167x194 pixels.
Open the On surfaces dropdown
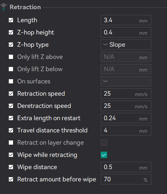(126, 82)
